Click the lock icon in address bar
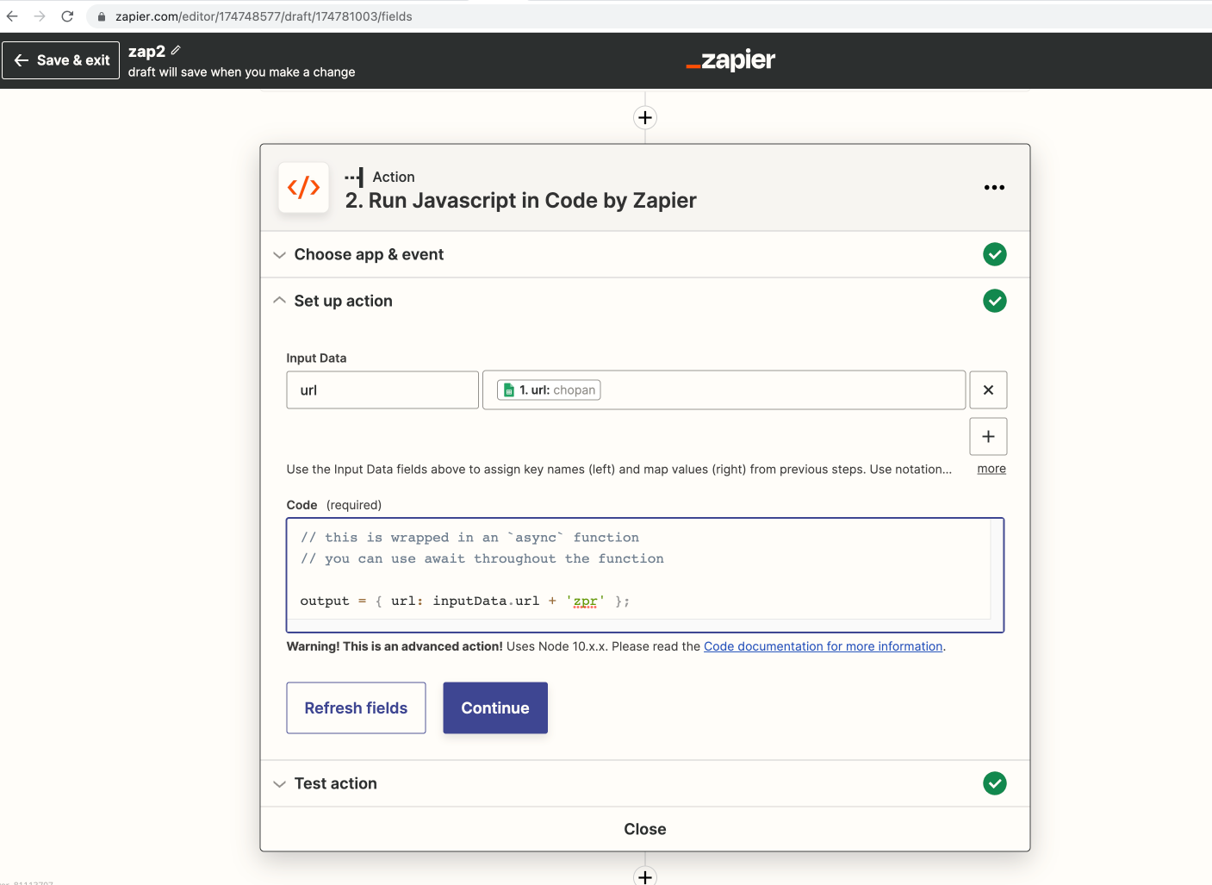This screenshot has width=1212, height=885. click(x=102, y=16)
